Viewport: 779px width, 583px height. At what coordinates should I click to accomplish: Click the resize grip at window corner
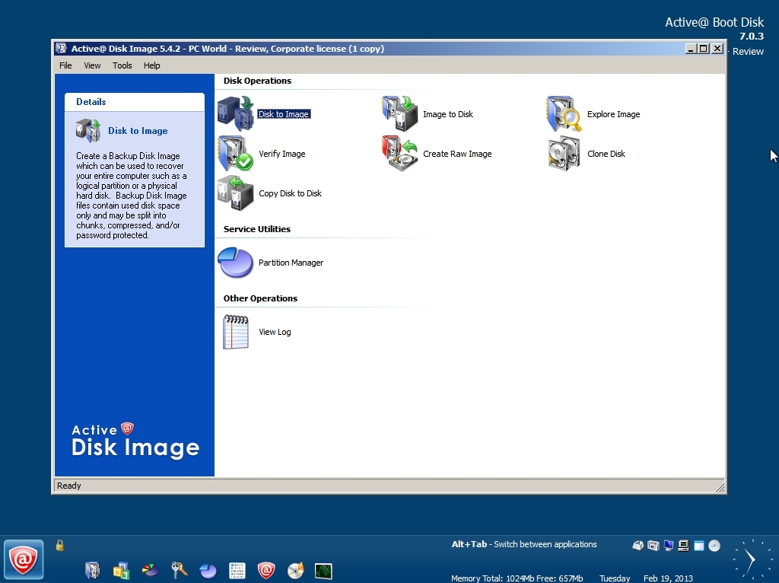tap(720, 486)
